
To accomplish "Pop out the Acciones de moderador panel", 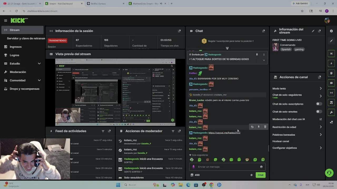I will (x=179, y=131).
